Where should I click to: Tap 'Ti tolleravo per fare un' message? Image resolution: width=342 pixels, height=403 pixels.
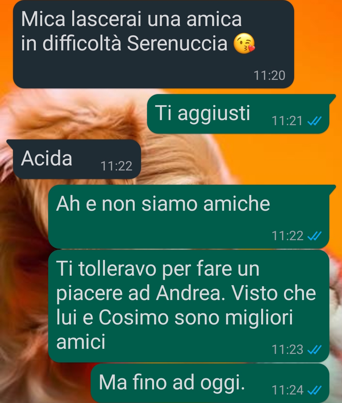coord(189,306)
